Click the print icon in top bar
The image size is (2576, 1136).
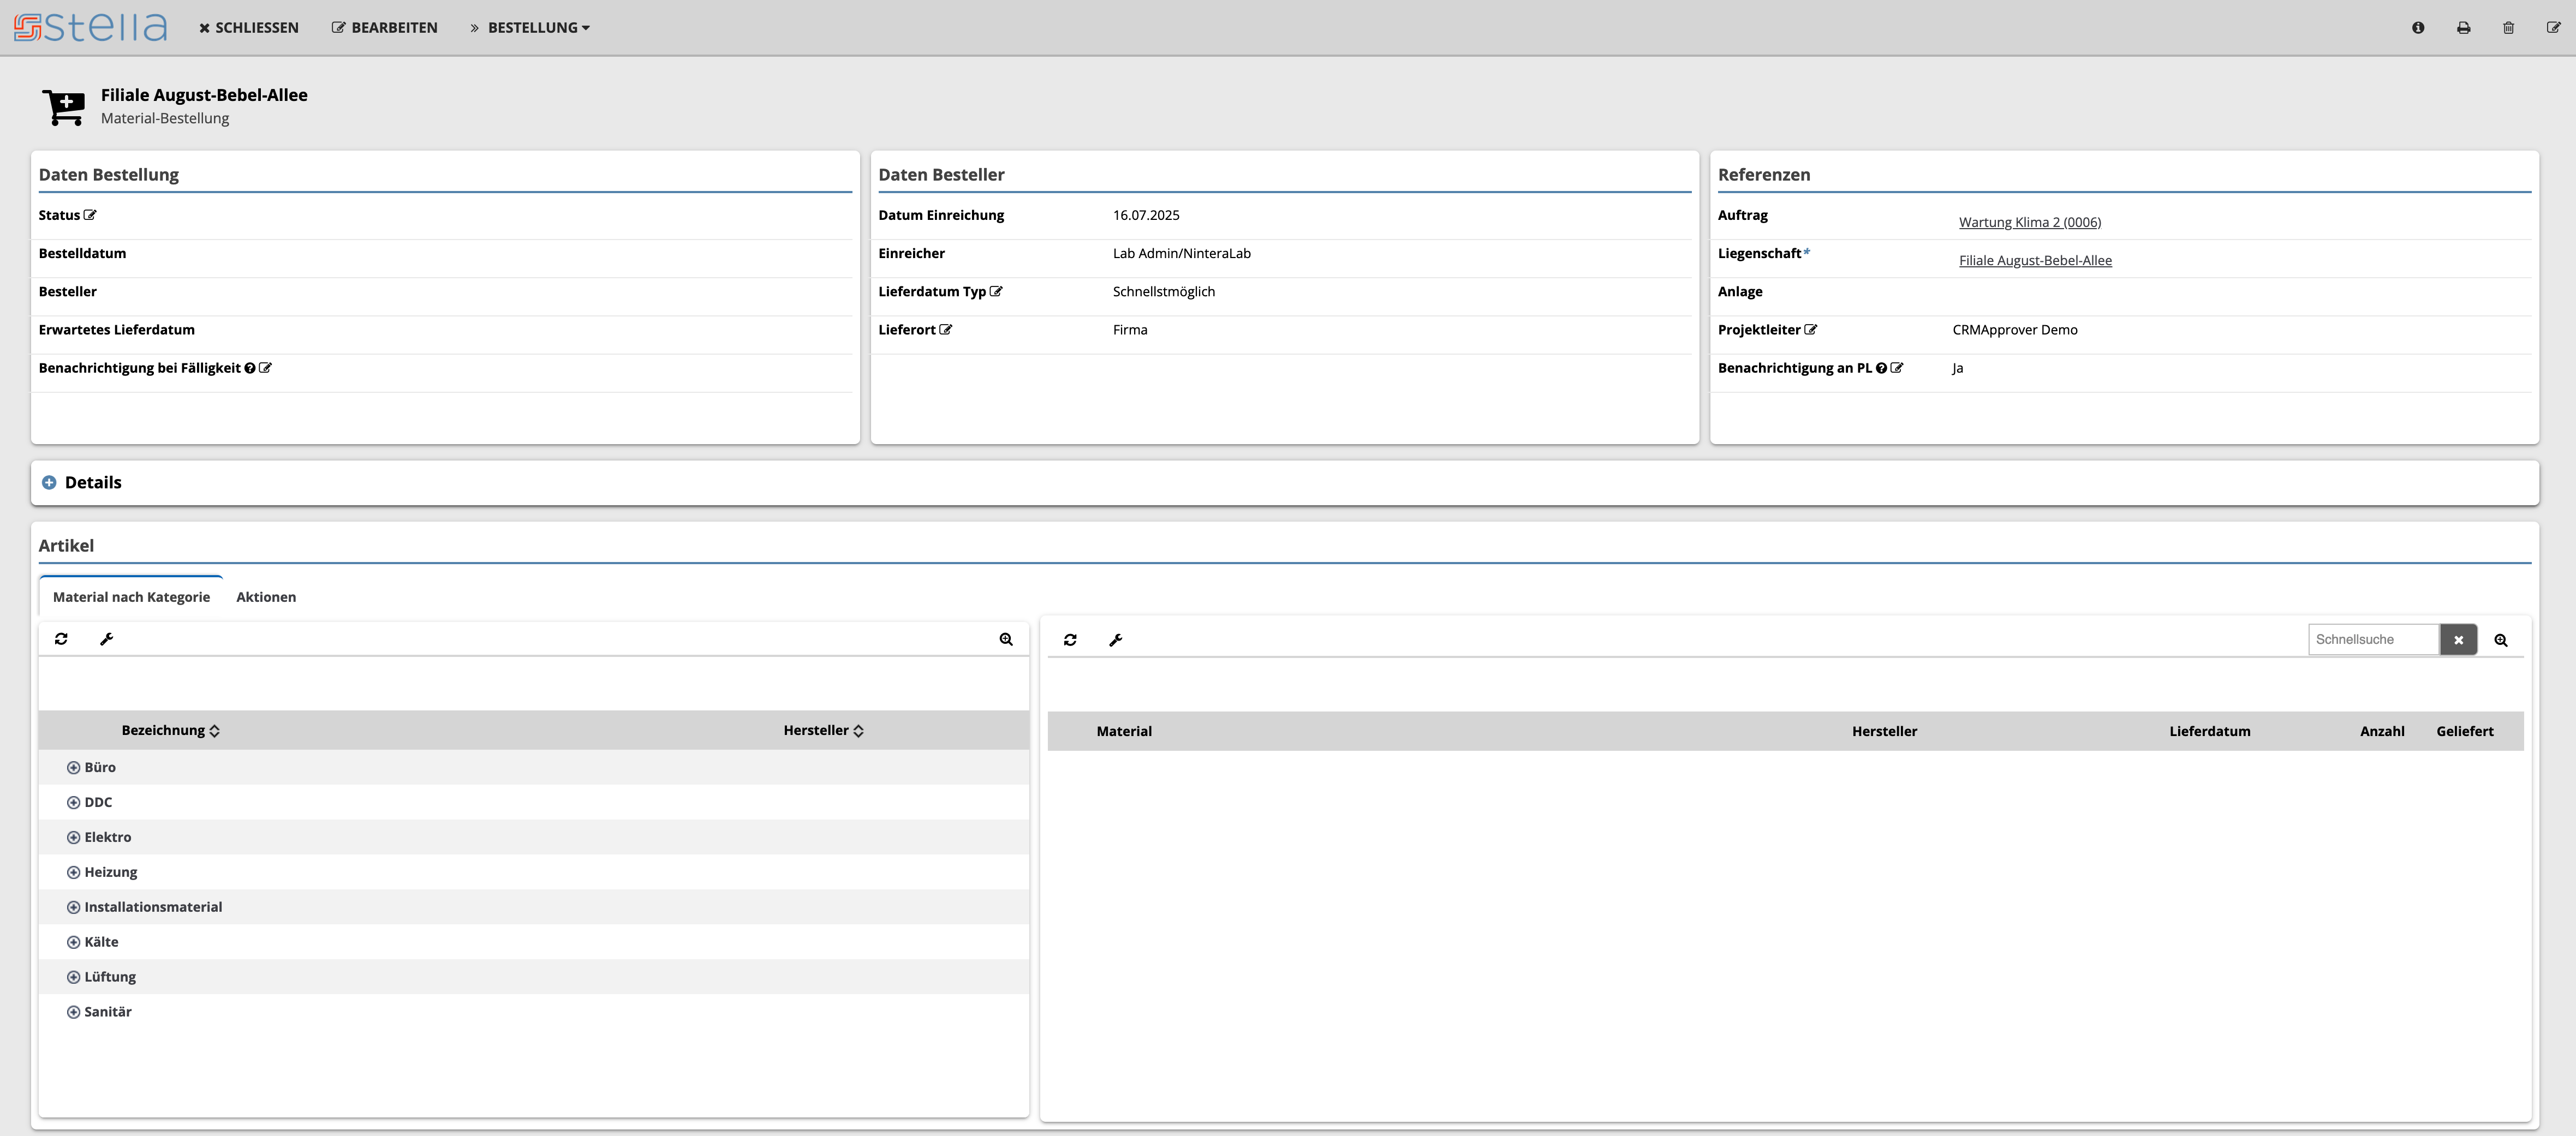pyautogui.click(x=2463, y=28)
